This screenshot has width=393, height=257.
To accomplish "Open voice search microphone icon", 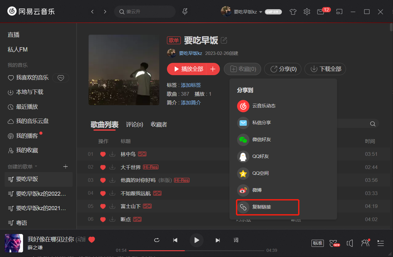I will pyautogui.click(x=185, y=12).
